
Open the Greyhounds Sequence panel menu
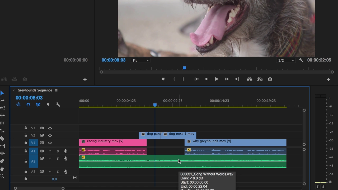(56, 90)
